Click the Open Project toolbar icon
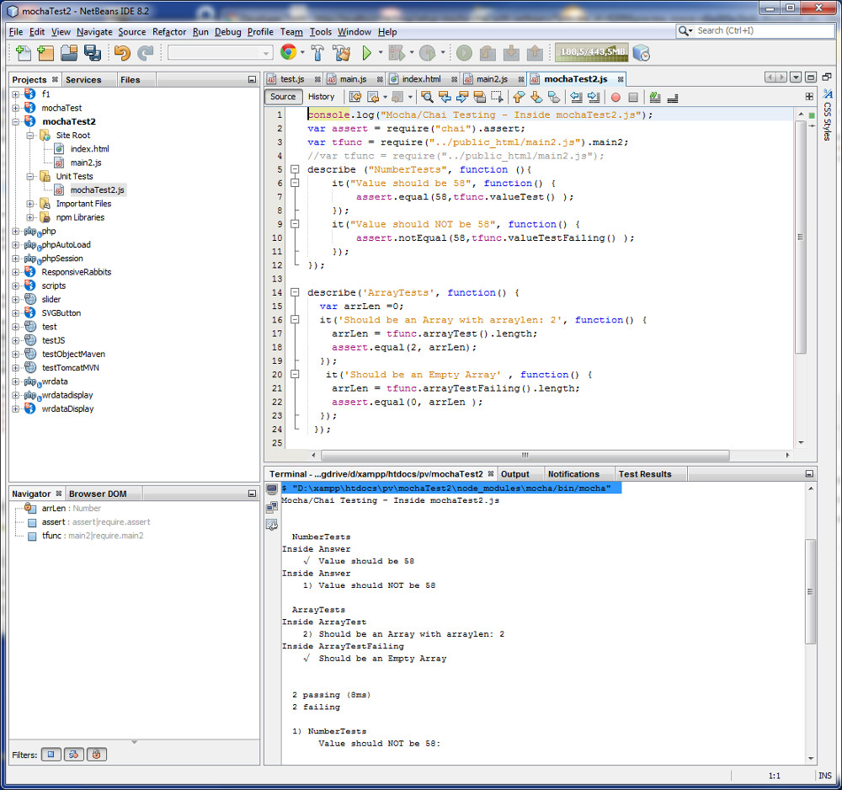The height and width of the screenshot is (790, 842). point(69,52)
